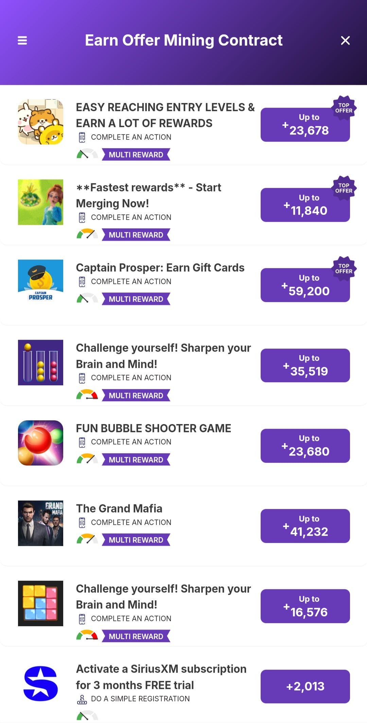Screen dimensions: 367x723
Task: Tap the bubble shooter game icon
Action: (40, 443)
